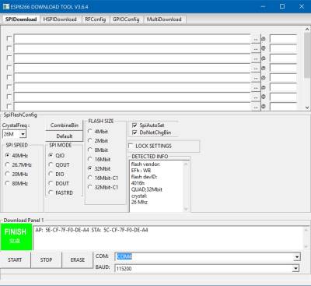Switch to the SPIDownload tab
Image resolution: width=311 pixels, height=286 pixels.
(x=21, y=19)
